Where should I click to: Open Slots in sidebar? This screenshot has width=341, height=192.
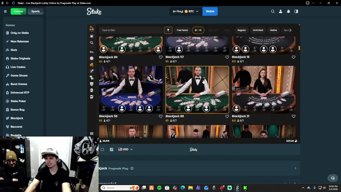(14, 50)
